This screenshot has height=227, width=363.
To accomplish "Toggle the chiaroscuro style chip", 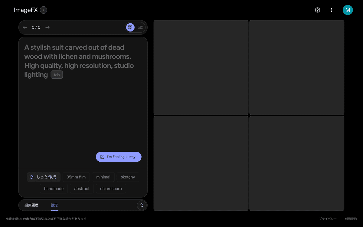I will pos(111,188).
